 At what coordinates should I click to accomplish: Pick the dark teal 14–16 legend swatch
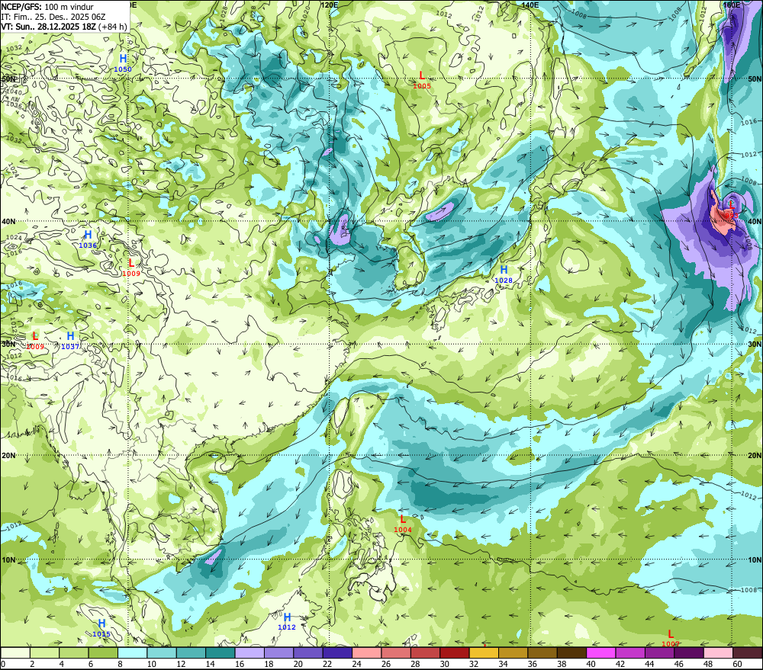(x=221, y=652)
